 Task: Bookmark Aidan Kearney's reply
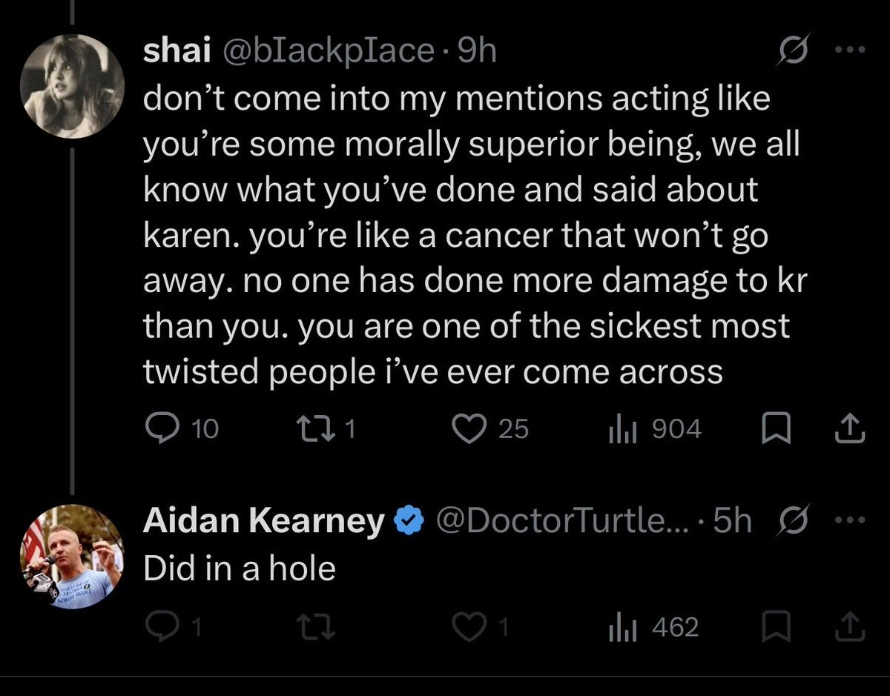tap(774, 628)
